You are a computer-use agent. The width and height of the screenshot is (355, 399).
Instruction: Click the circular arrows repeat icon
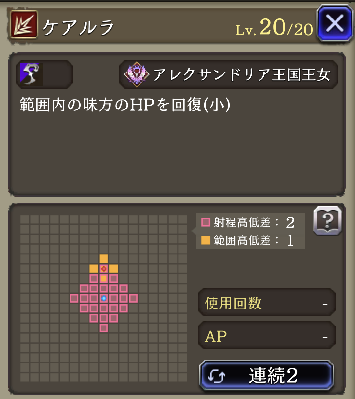[x=216, y=376]
